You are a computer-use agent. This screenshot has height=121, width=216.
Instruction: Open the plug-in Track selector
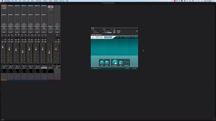pyautogui.click(x=96, y=31)
